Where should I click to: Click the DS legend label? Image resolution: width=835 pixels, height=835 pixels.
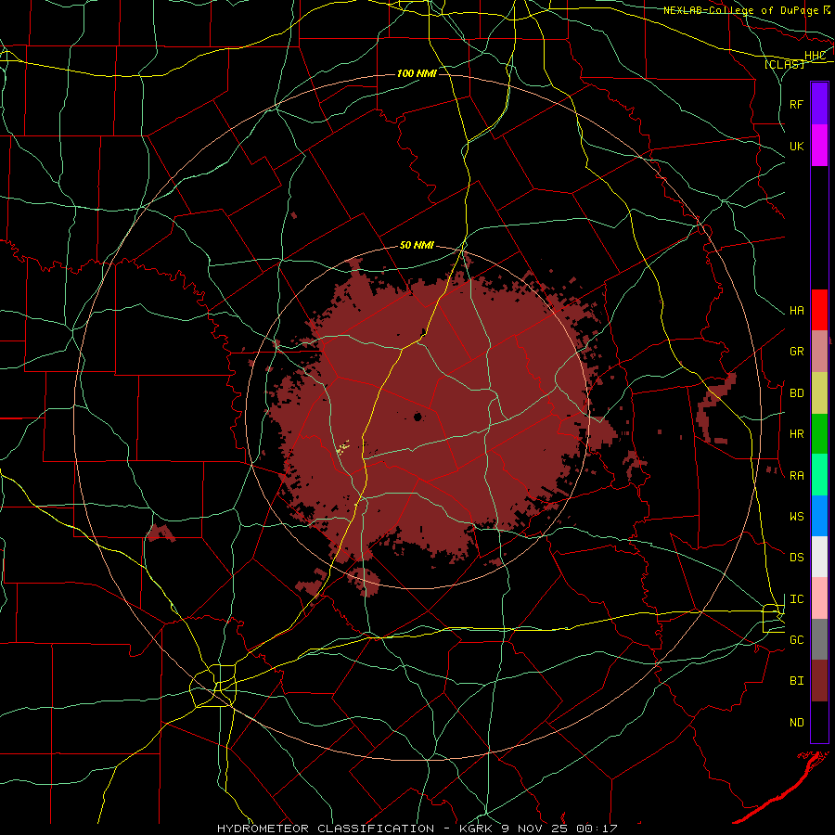797,558
